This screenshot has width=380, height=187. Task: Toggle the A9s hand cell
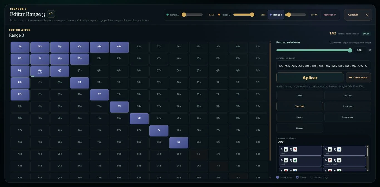click(x=119, y=47)
